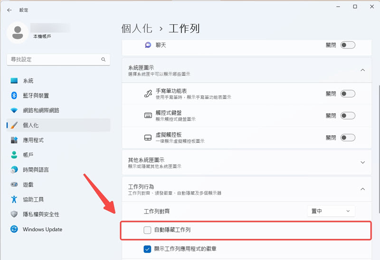Select 網路和網際網路 in the sidebar
This screenshot has height=260, width=380.
pyautogui.click(x=58, y=111)
